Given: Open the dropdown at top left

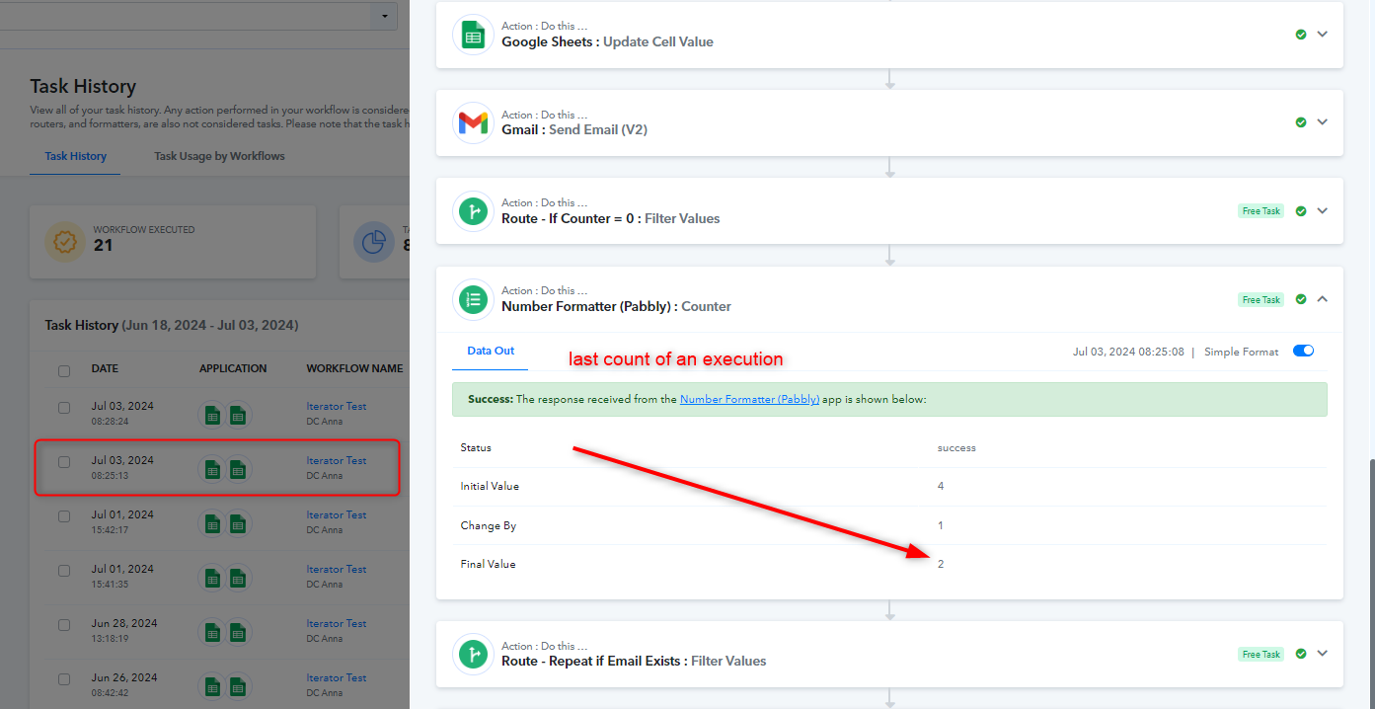Looking at the screenshot, I should (384, 16).
